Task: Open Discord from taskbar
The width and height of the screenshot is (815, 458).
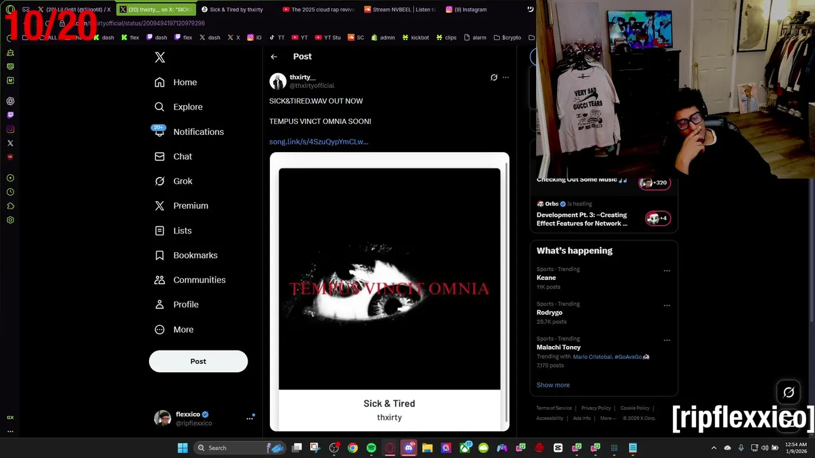Action: tap(409, 448)
